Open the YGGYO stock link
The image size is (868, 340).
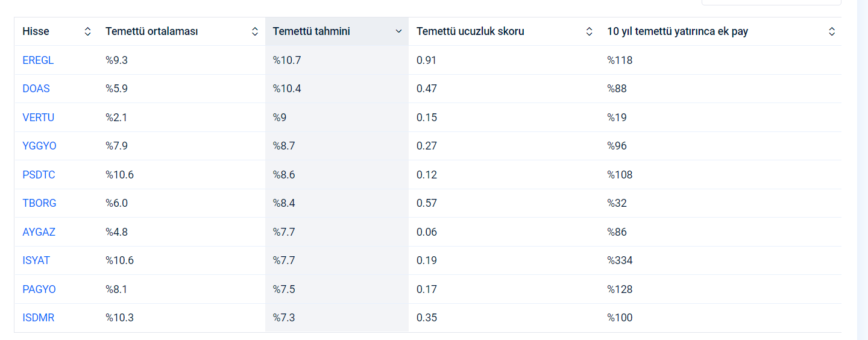(39, 146)
